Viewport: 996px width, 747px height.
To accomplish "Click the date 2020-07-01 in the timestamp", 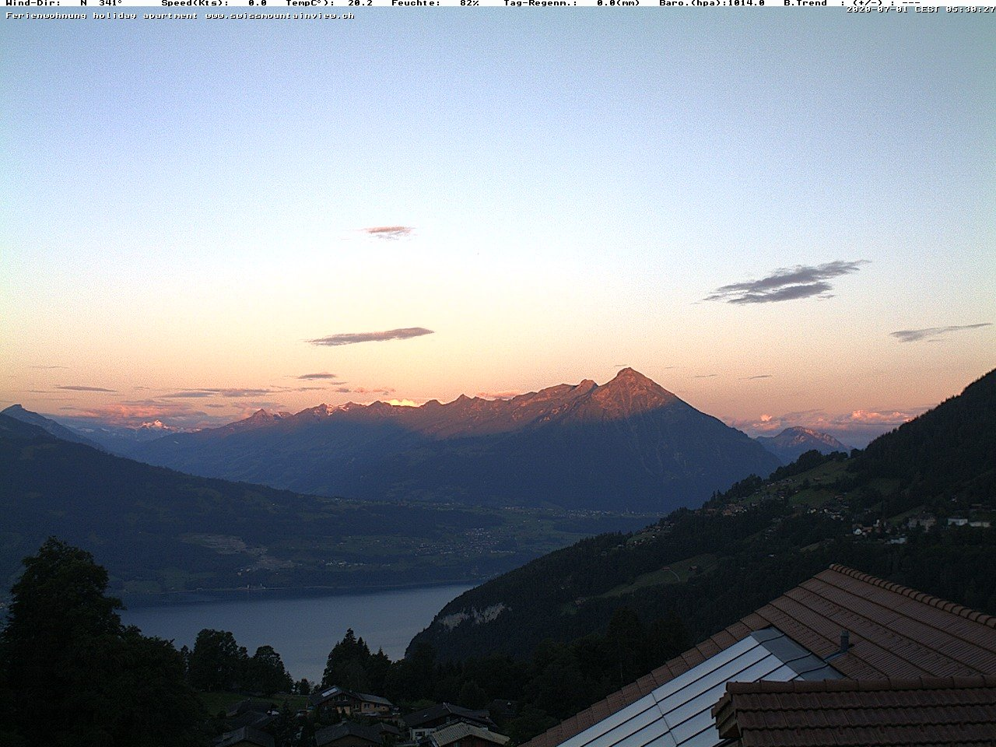I will (x=878, y=9).
